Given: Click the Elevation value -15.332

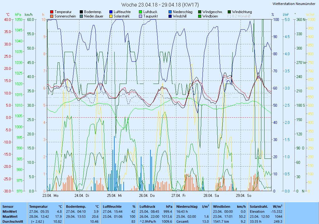Looking at the screenshot, I should pyautogui.click(x=277, y=212).
